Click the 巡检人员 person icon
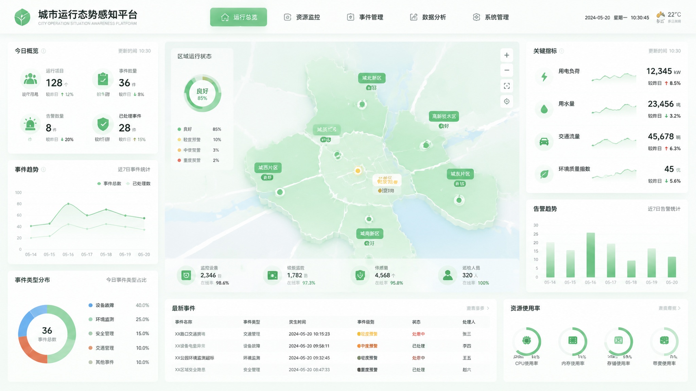Image resolution: width=696 pixels, height=391 pixels. [x=448, y=275]
